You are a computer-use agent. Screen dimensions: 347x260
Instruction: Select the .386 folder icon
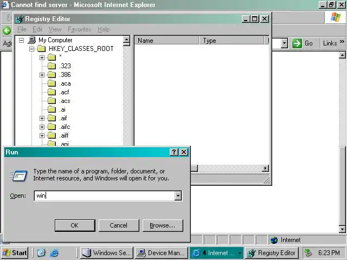52,75
